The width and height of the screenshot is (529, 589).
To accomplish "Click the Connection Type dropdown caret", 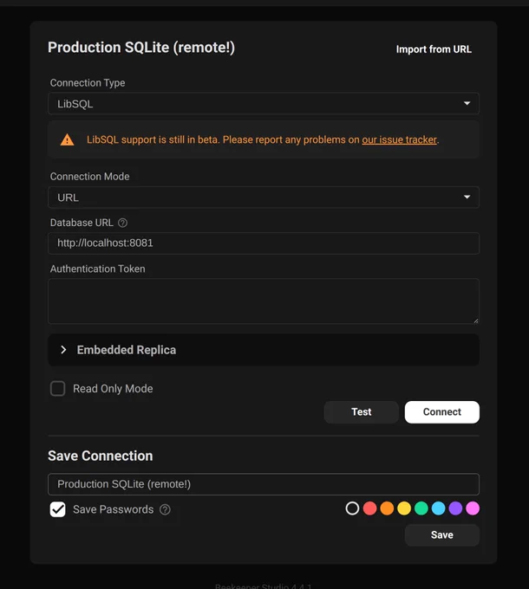I will point(467,103).
